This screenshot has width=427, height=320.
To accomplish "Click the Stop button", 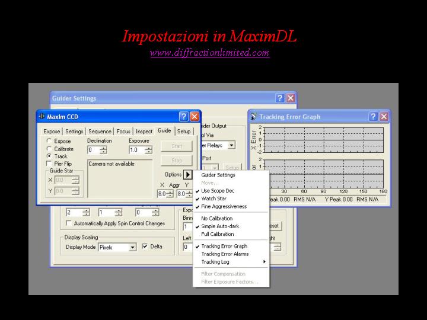I will click(177, 161).
